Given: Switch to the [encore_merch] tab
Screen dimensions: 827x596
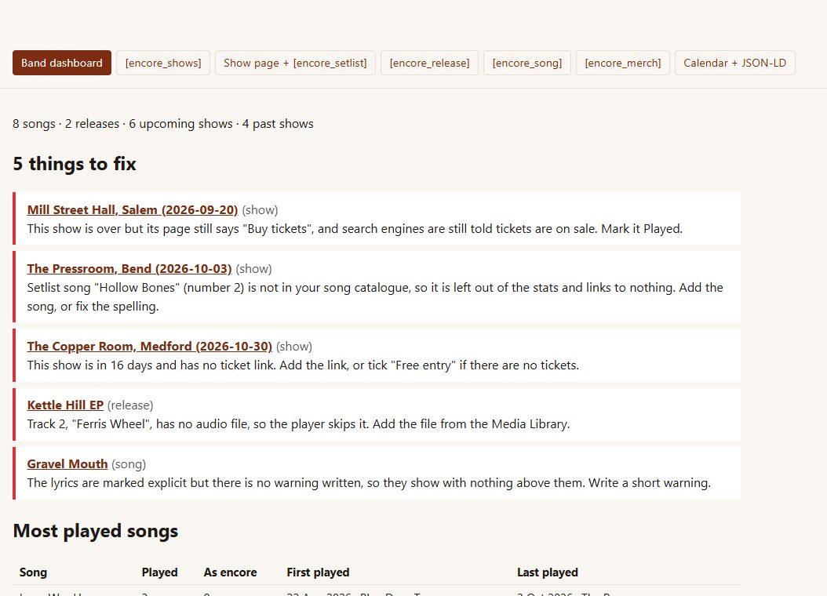Looking at the screenshot, I should [x=623, y=63].
